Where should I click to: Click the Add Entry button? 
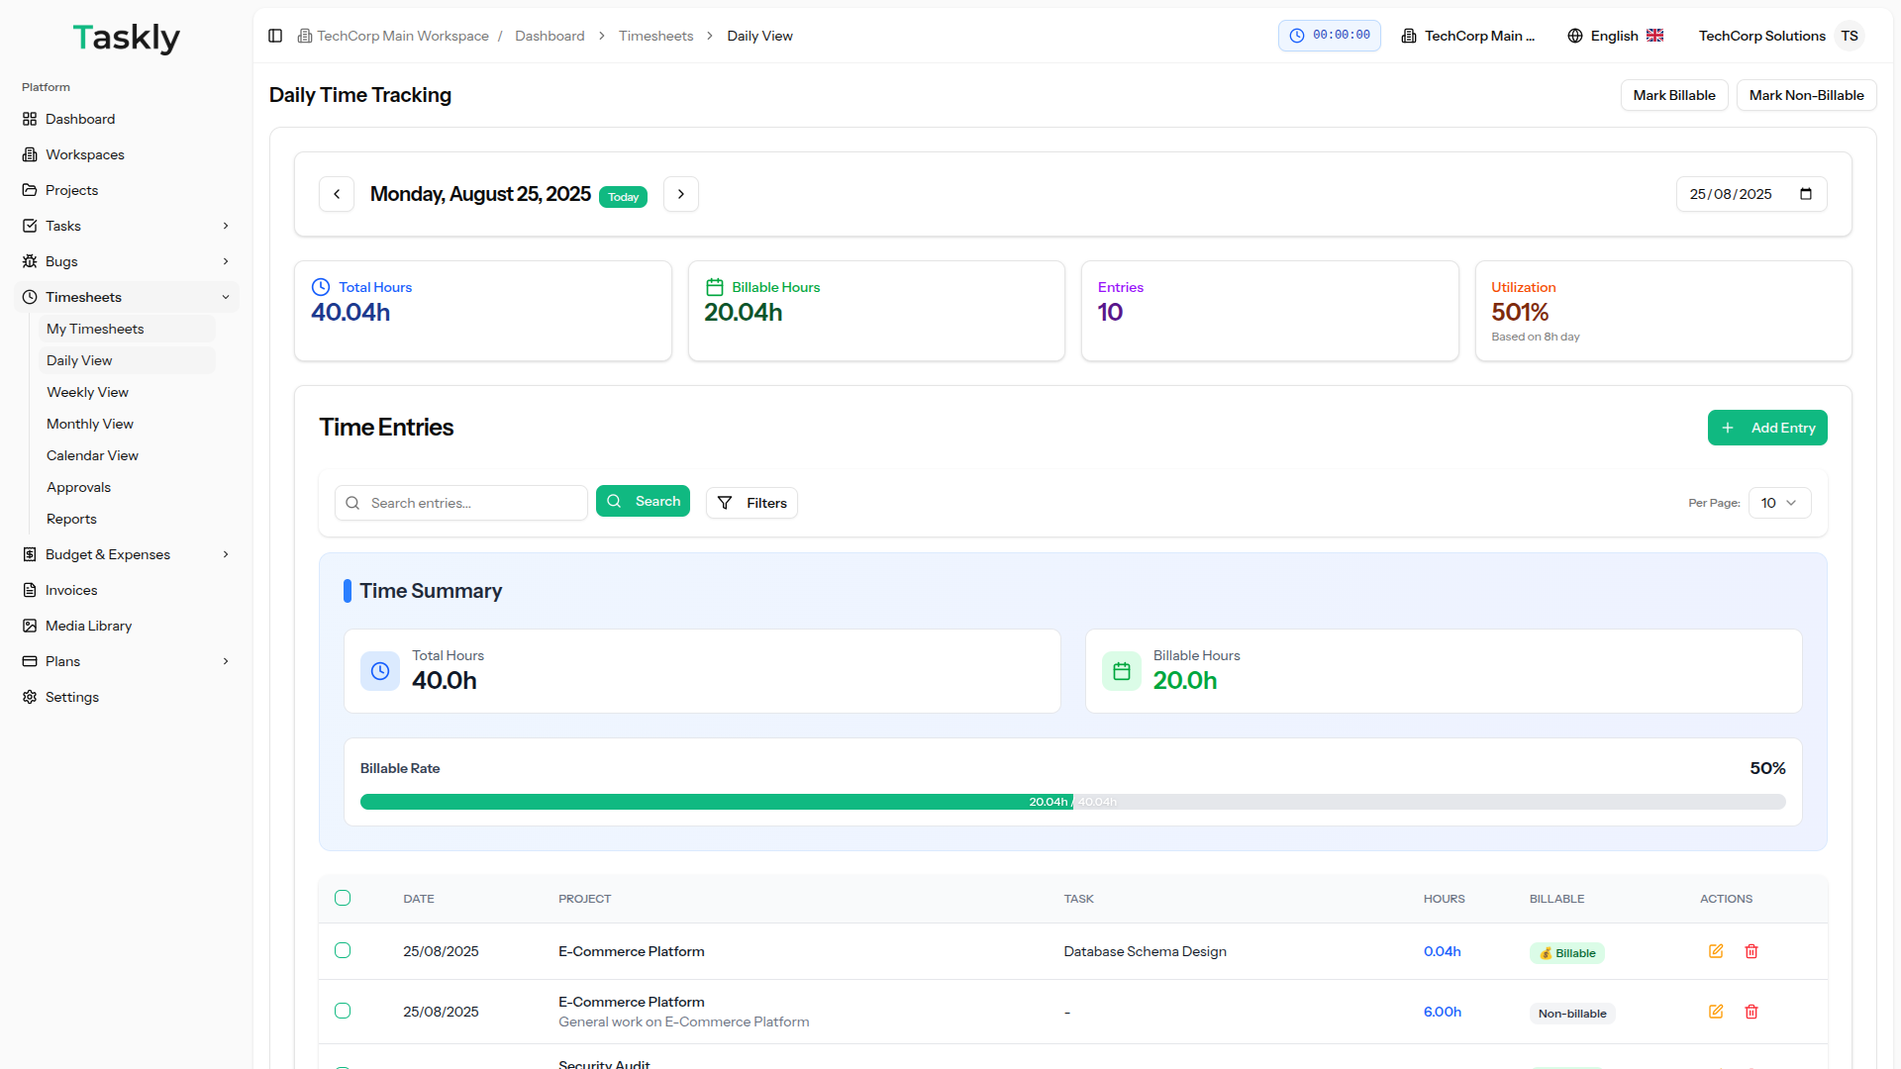click(1766, 428)
